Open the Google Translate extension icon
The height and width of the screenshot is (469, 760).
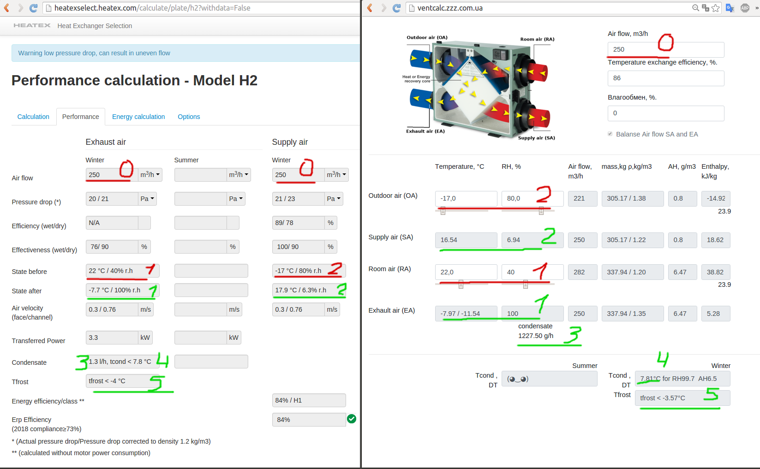point(730,8)
